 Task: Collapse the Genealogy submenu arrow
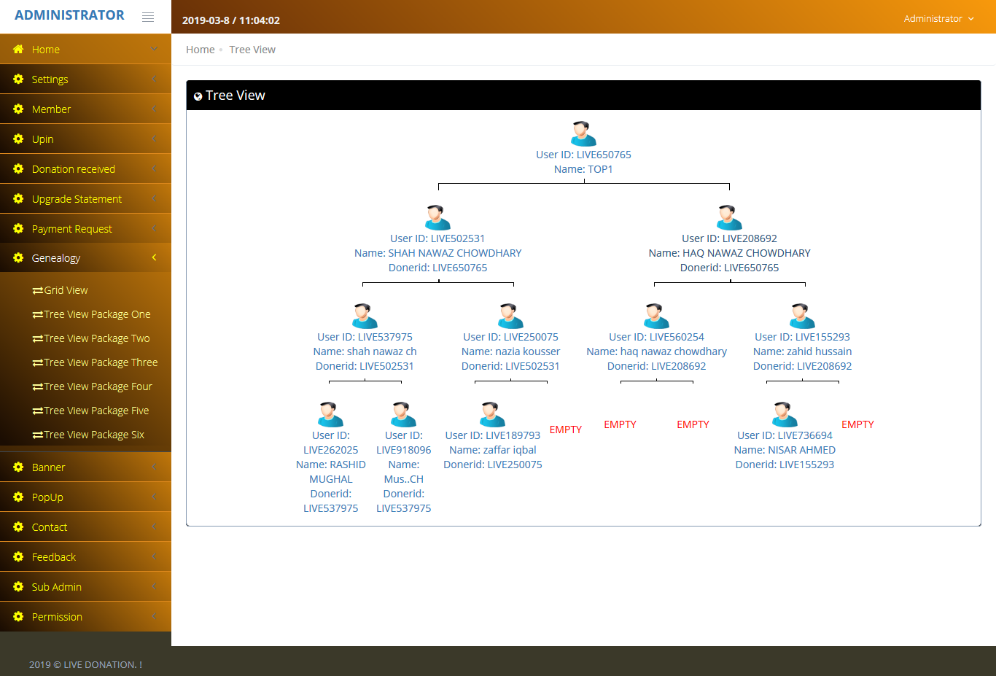coord(154,257)
